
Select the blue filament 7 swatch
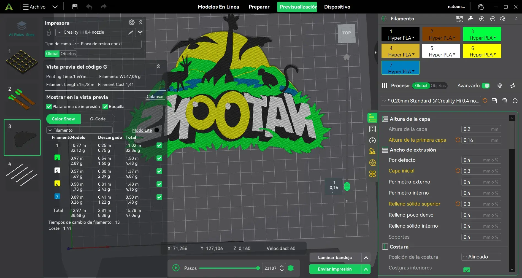pos(401,68)
